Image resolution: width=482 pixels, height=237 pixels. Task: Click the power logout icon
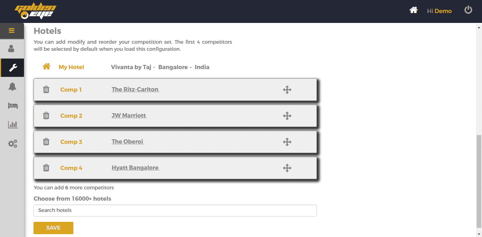tap(468, 10)
